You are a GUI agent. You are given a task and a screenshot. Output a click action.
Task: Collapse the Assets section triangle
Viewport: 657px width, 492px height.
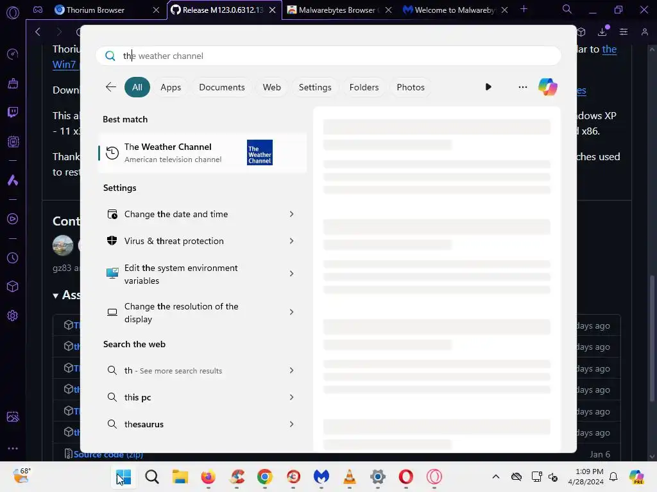click(x=55, y=296)
